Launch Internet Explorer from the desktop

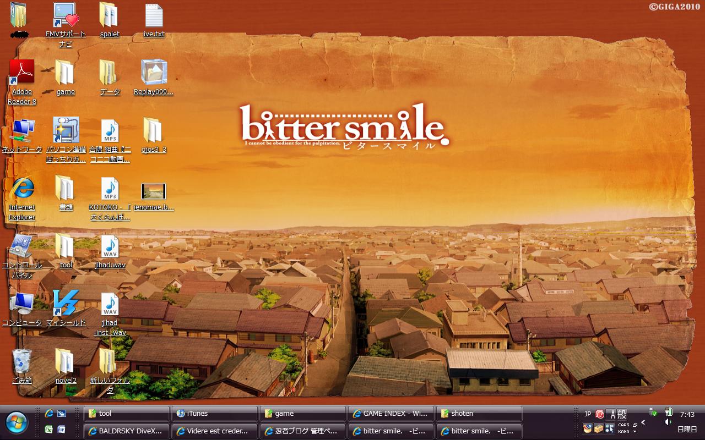click(22, 199)
